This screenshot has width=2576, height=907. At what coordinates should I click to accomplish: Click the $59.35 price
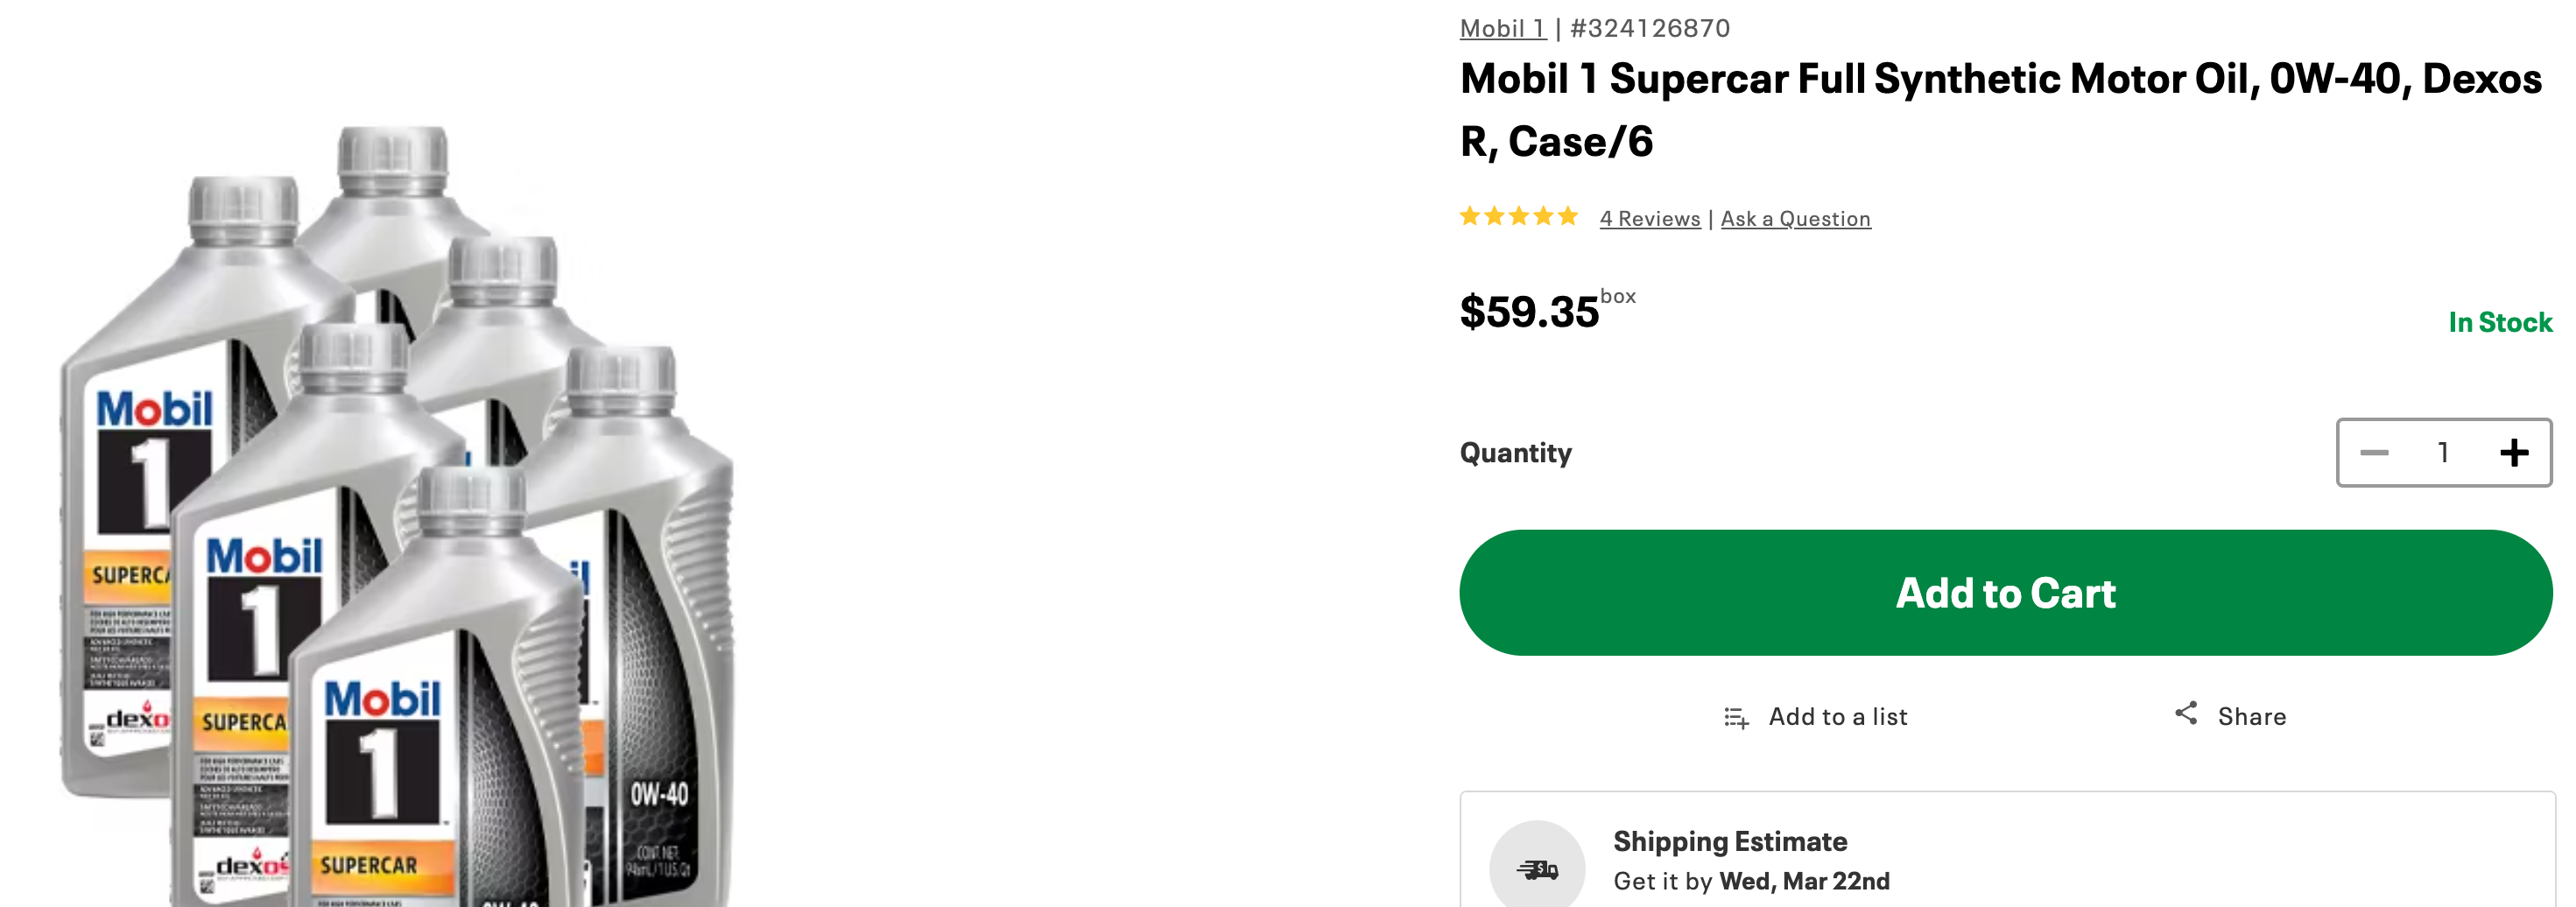[1529, 312]
